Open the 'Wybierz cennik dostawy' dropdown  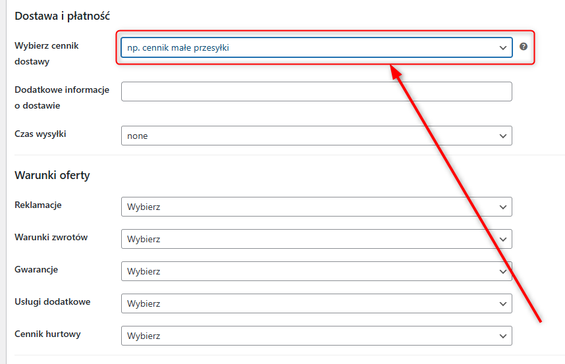coord(309,47)
